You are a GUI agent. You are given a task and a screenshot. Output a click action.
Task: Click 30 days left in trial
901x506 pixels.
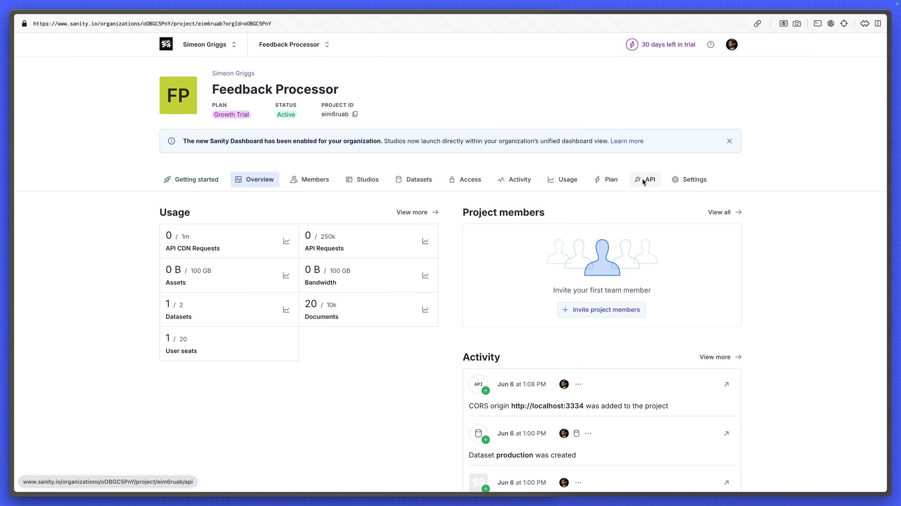668,44
